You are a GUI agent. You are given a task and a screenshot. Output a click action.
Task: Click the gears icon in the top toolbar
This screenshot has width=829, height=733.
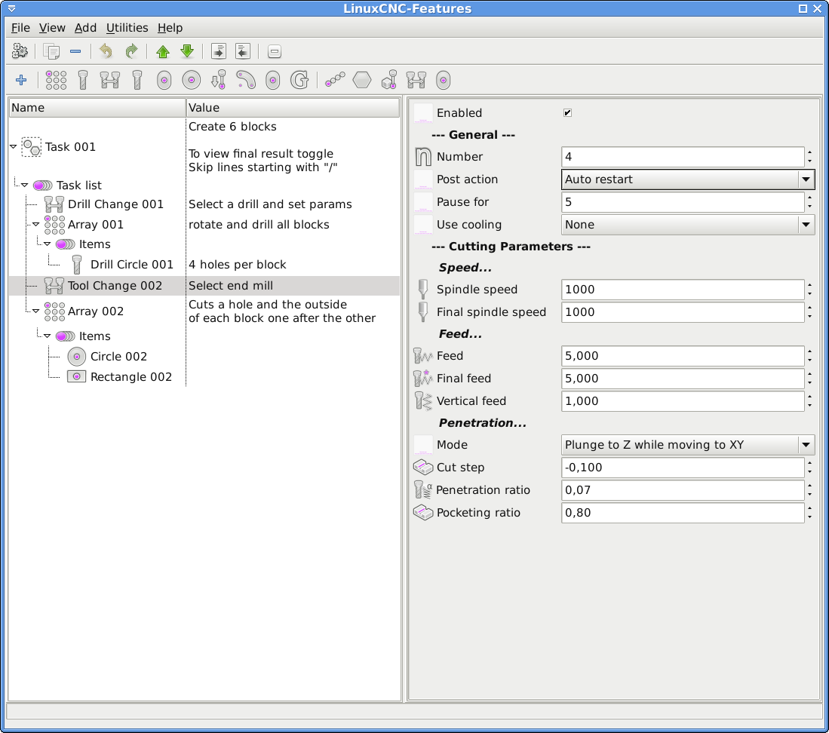tap(20, 51)
